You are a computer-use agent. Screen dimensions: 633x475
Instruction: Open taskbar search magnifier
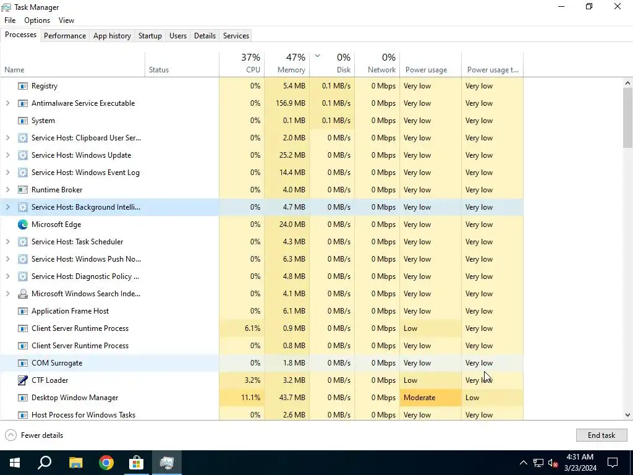pyautogui.click(x=45, y=463)
